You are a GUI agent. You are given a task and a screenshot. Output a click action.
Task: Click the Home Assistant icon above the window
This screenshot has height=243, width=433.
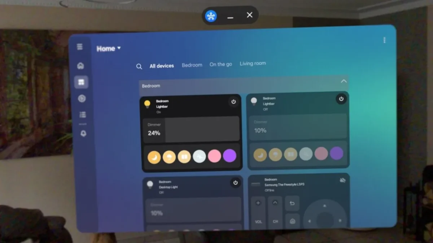point(211,16)
